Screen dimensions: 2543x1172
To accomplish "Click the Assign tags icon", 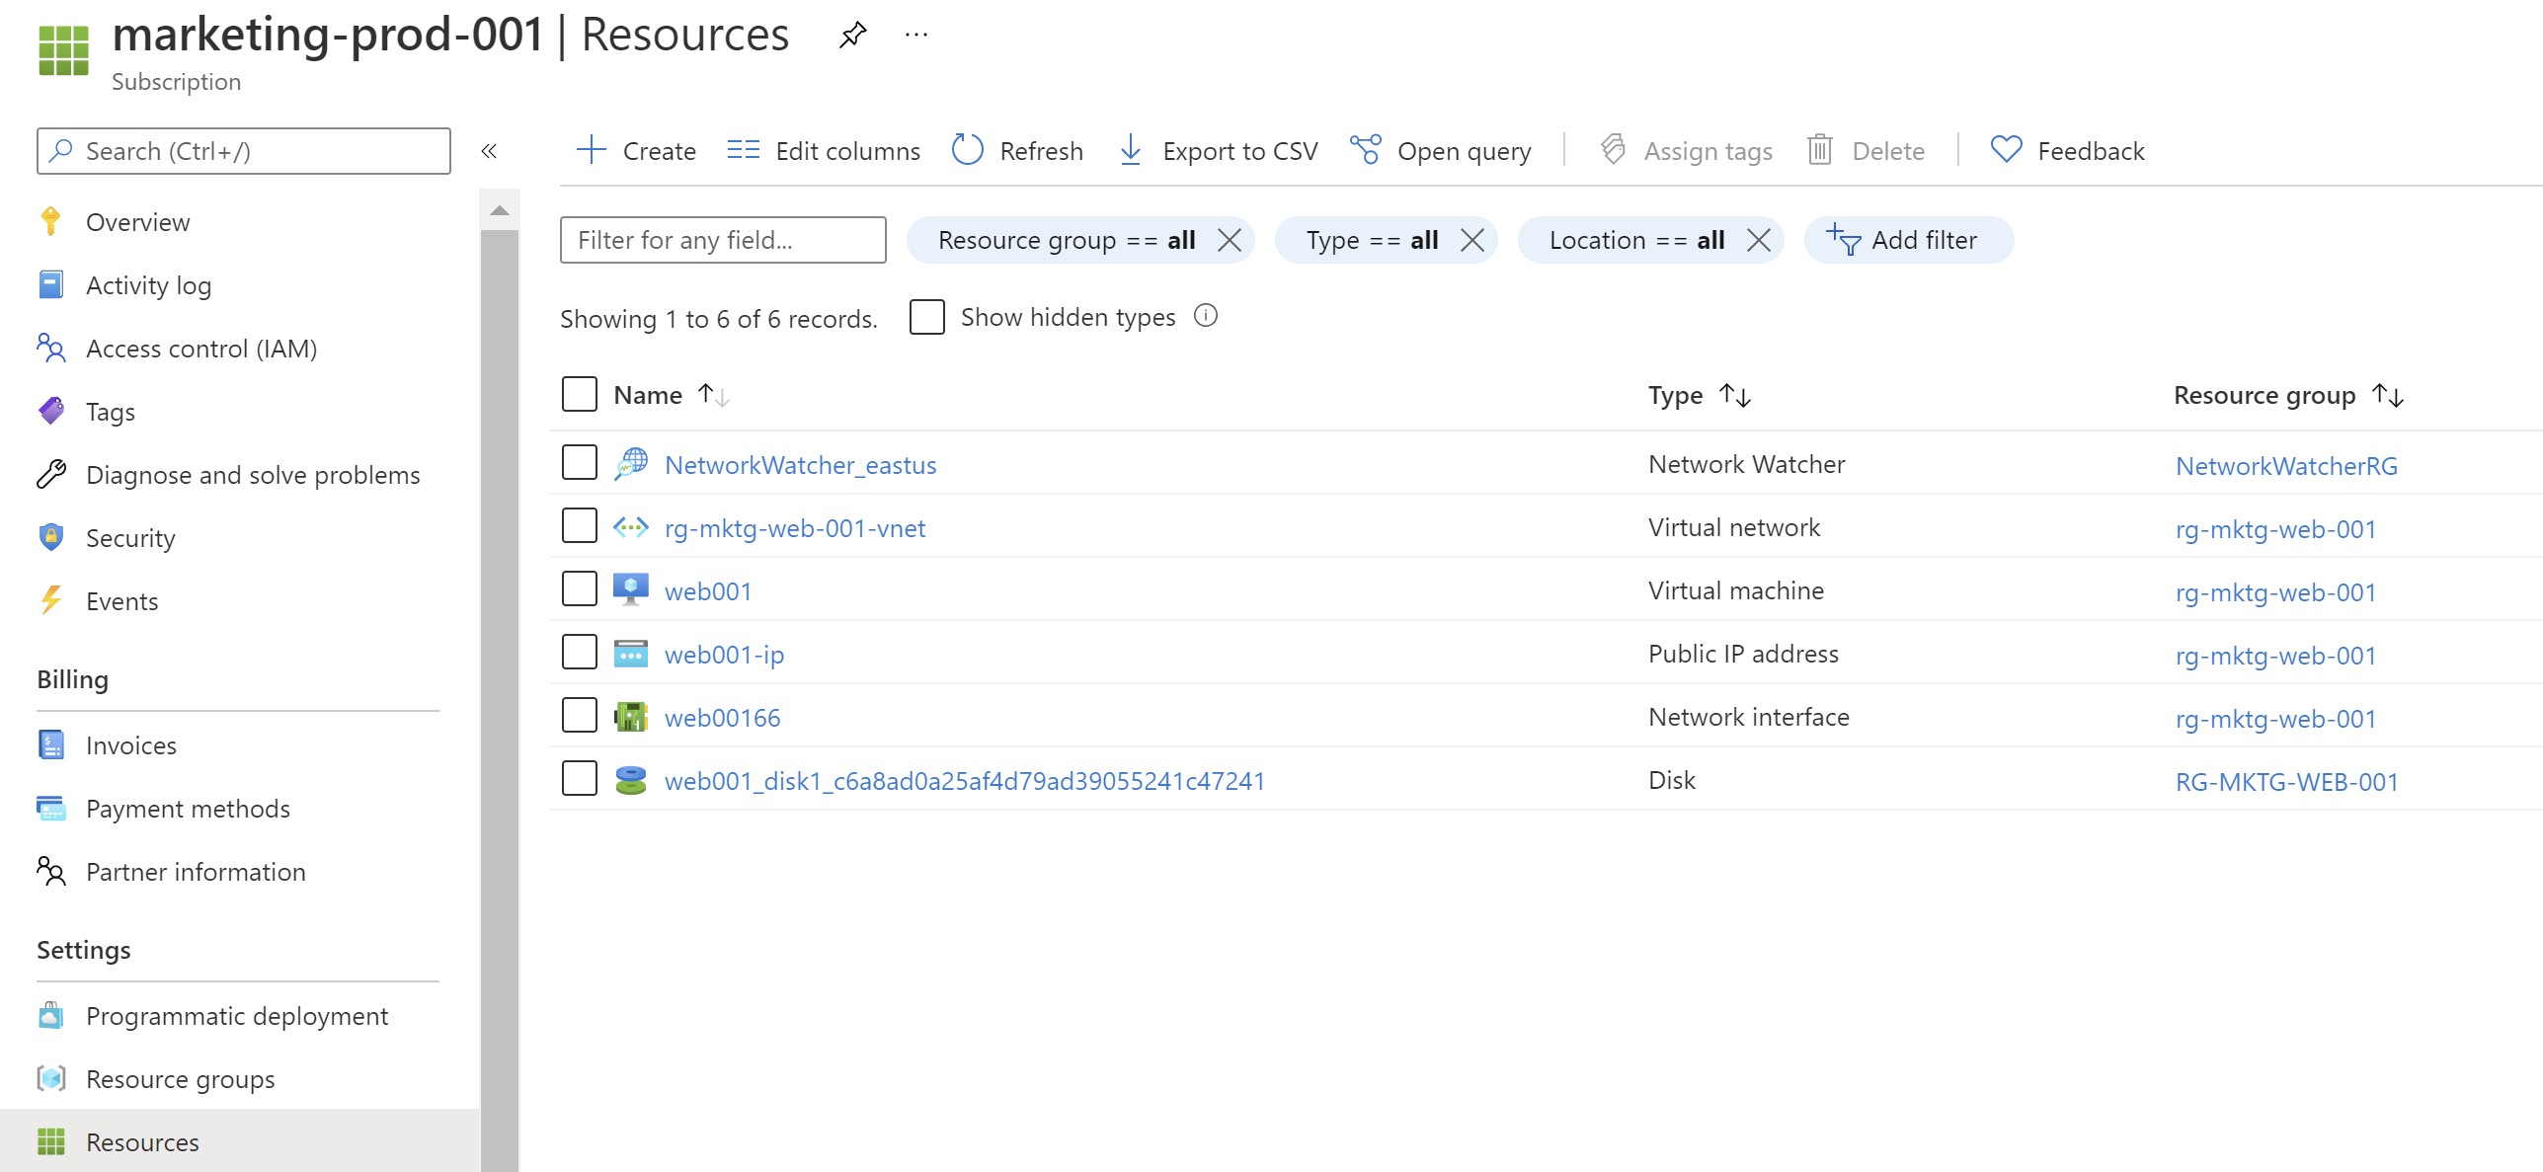I will [1613, 150].
